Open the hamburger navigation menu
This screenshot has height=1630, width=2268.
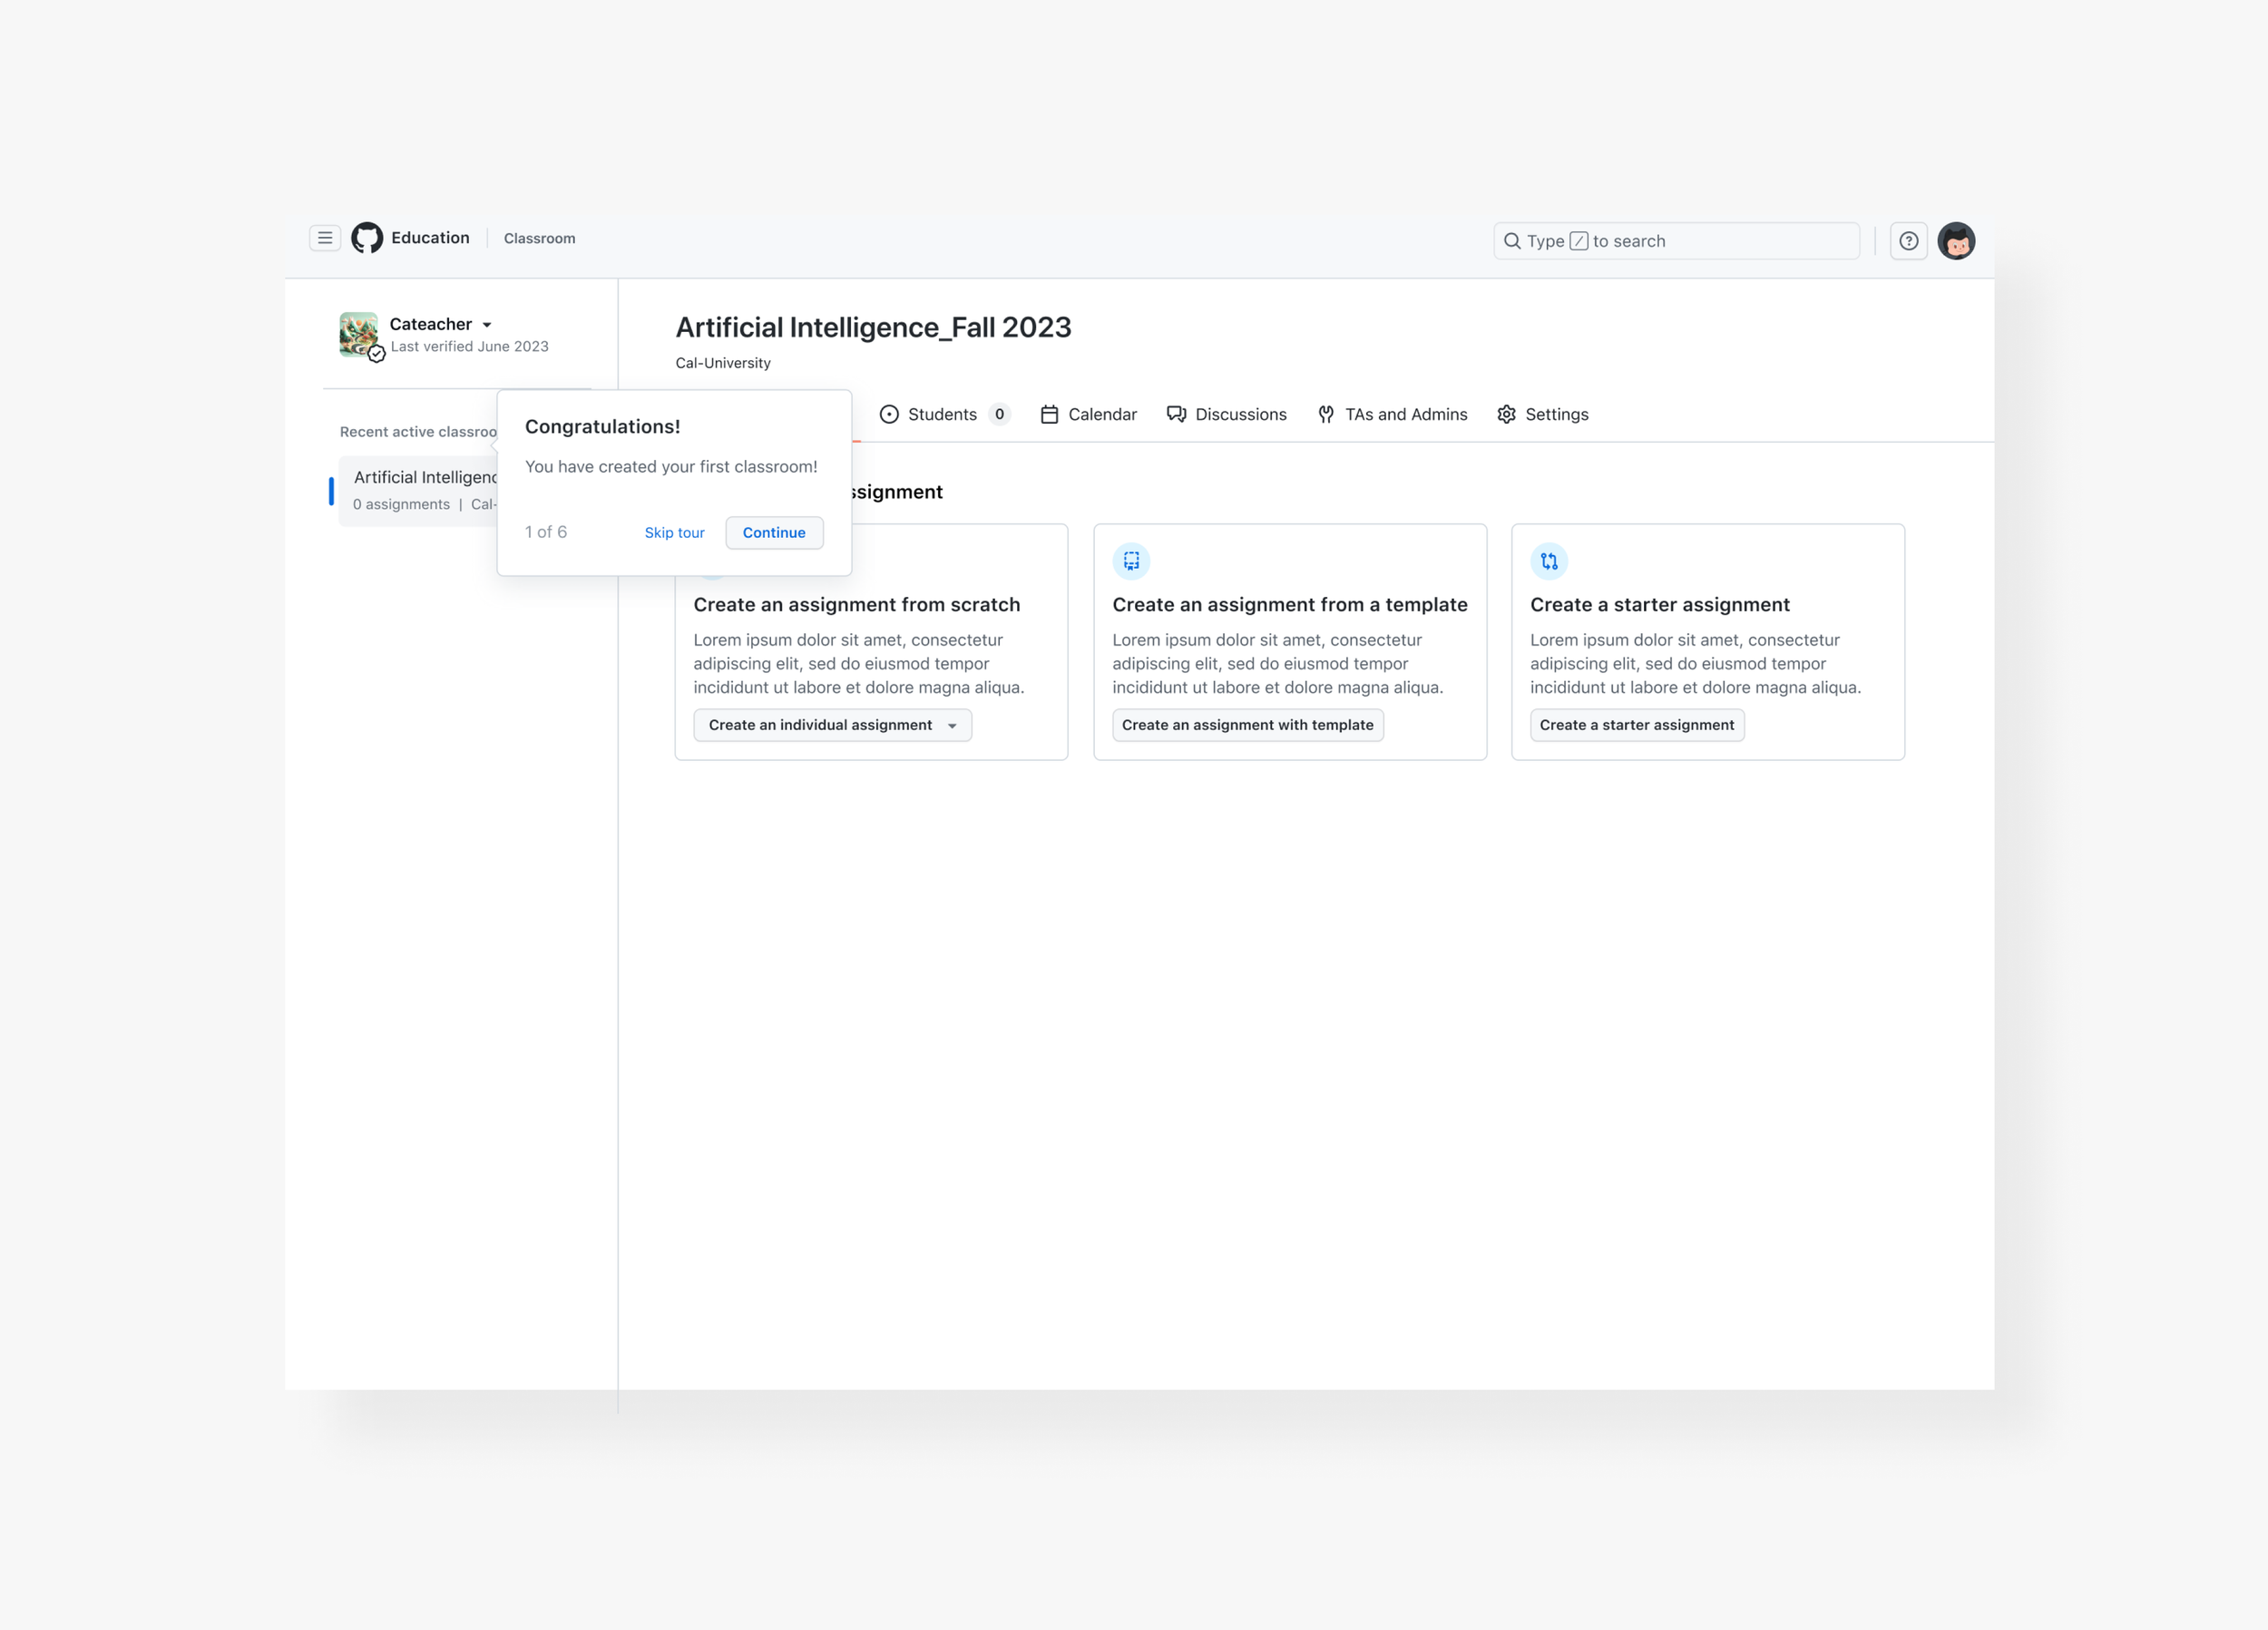tap(325, 238)
